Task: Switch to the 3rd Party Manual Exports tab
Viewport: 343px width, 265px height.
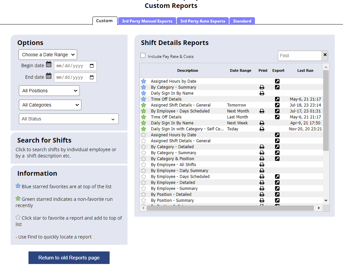Action: click(147, 21)
